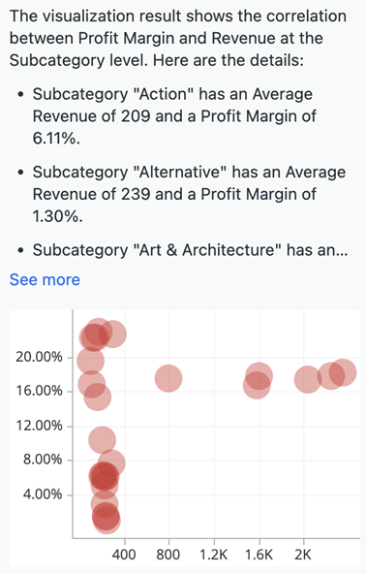The image size is (366, 574).
Task: Click the 12.00% y-axis label
Action: [39, 426]
